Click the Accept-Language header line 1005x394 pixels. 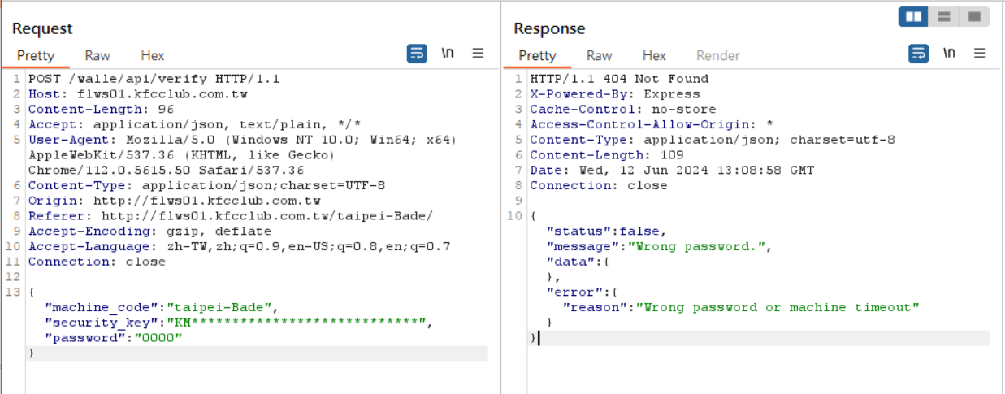(x=239, y=246)
